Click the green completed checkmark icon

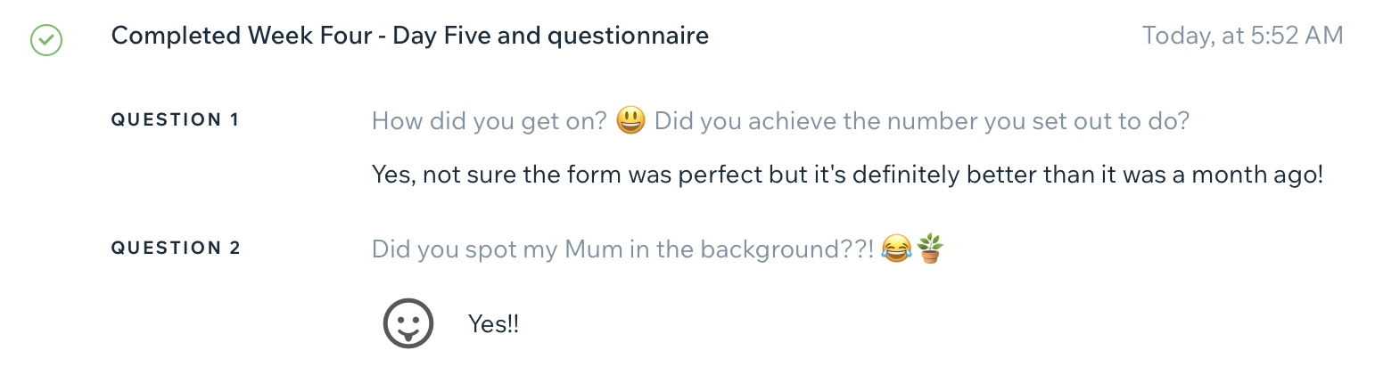tap(45, 39)
